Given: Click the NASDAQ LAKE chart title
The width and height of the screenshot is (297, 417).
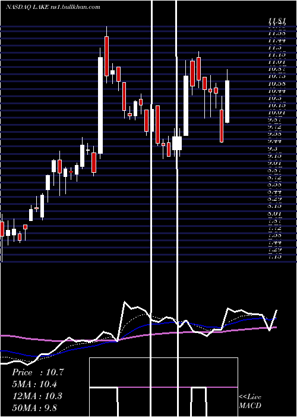Looking at the screenshot, I should [x=27, y=7].
